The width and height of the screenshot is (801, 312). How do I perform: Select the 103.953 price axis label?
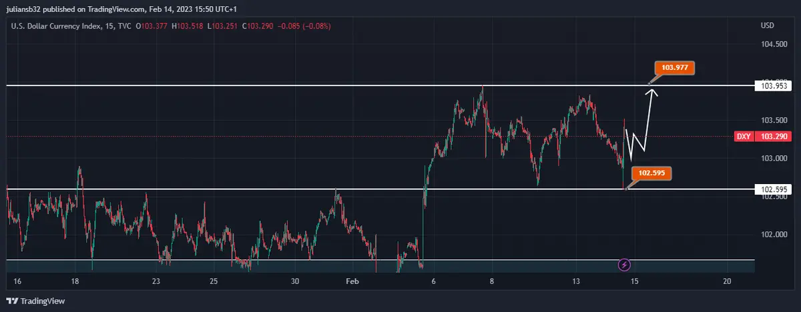coord(773,86)
